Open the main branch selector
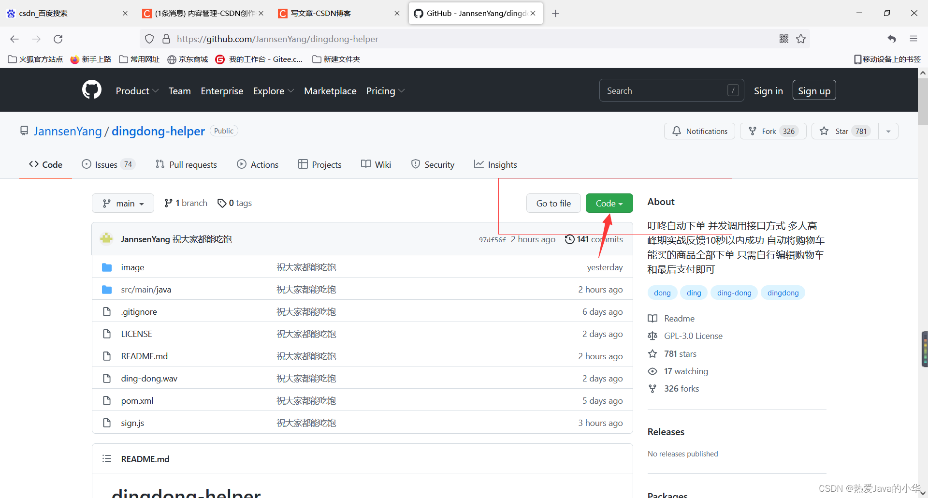 [x=123, y=203]
